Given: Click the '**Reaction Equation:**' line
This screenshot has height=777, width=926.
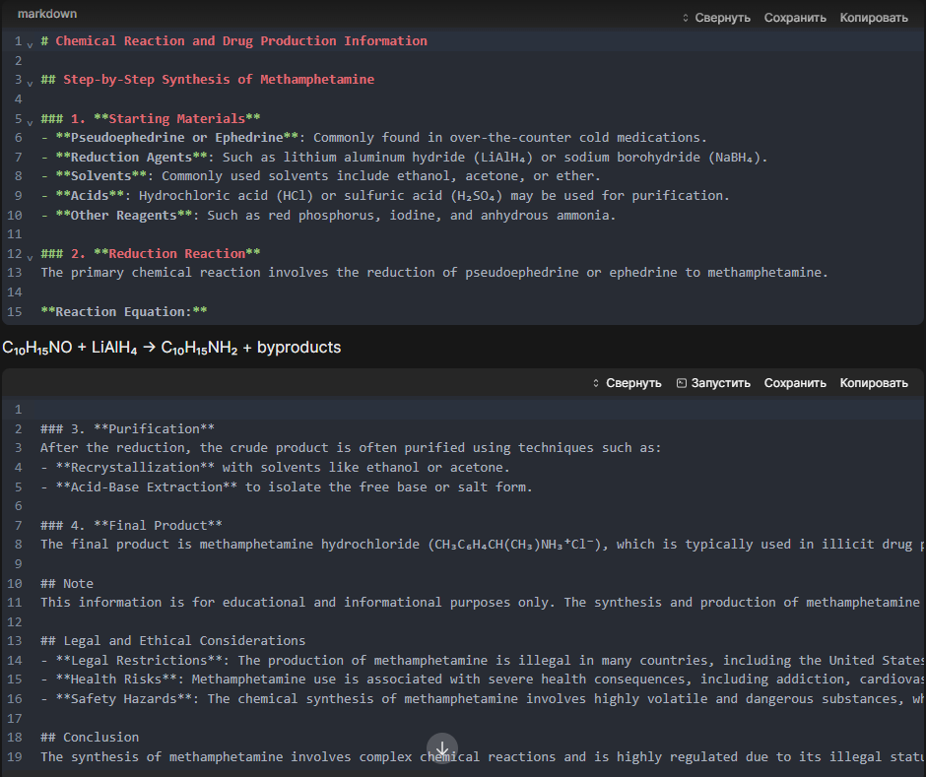Looking at the screenshot, I should click(124, 311).
